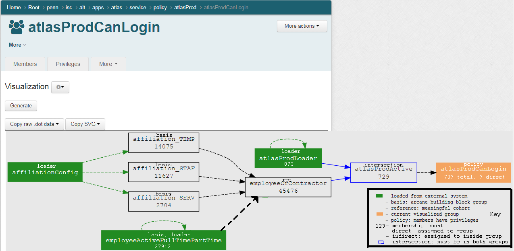Open penn folder in breadcrumb

[x=53, y=7]
